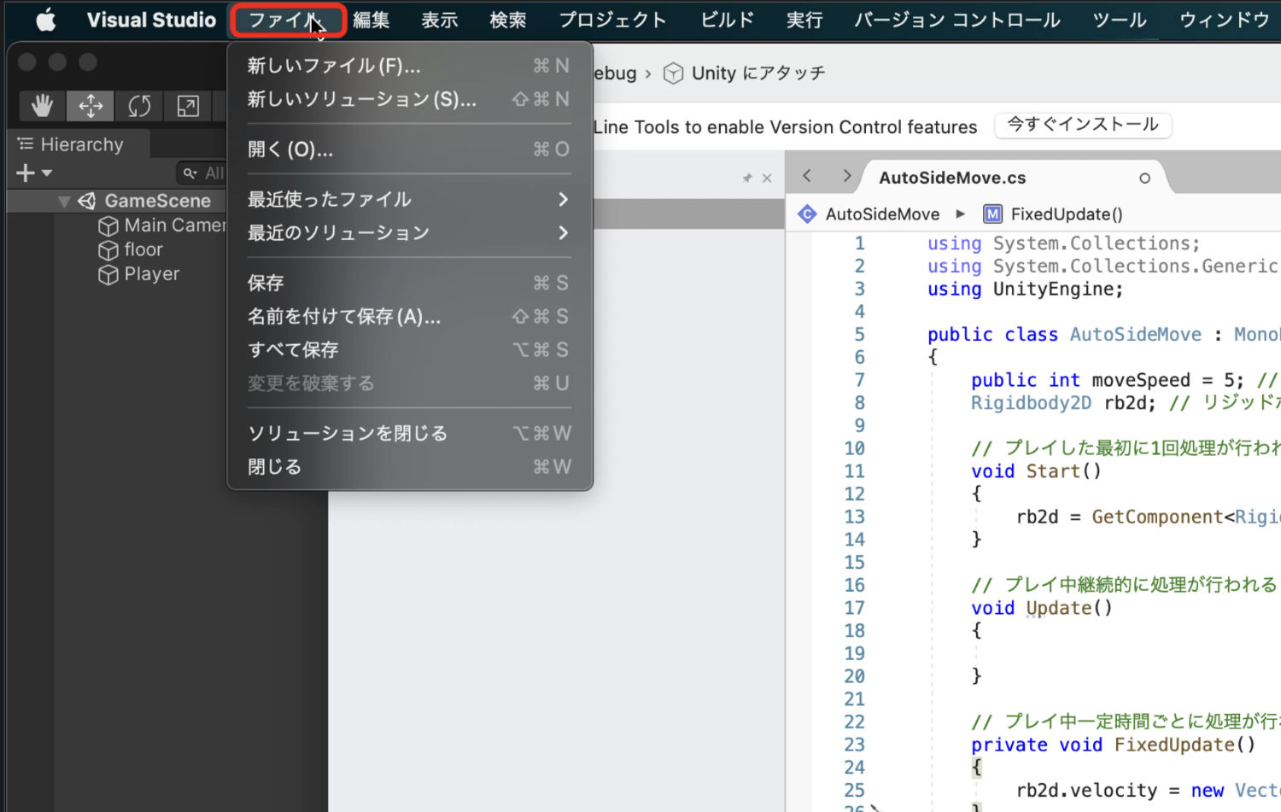Screen dimensions: 1281x812
Task: Click the Rigidbody2D type in code
Action: coord(1031,403)
